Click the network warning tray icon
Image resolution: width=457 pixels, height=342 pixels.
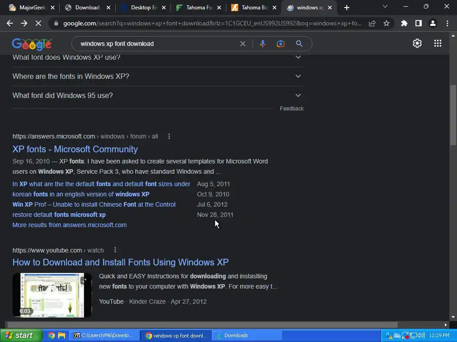389,336
